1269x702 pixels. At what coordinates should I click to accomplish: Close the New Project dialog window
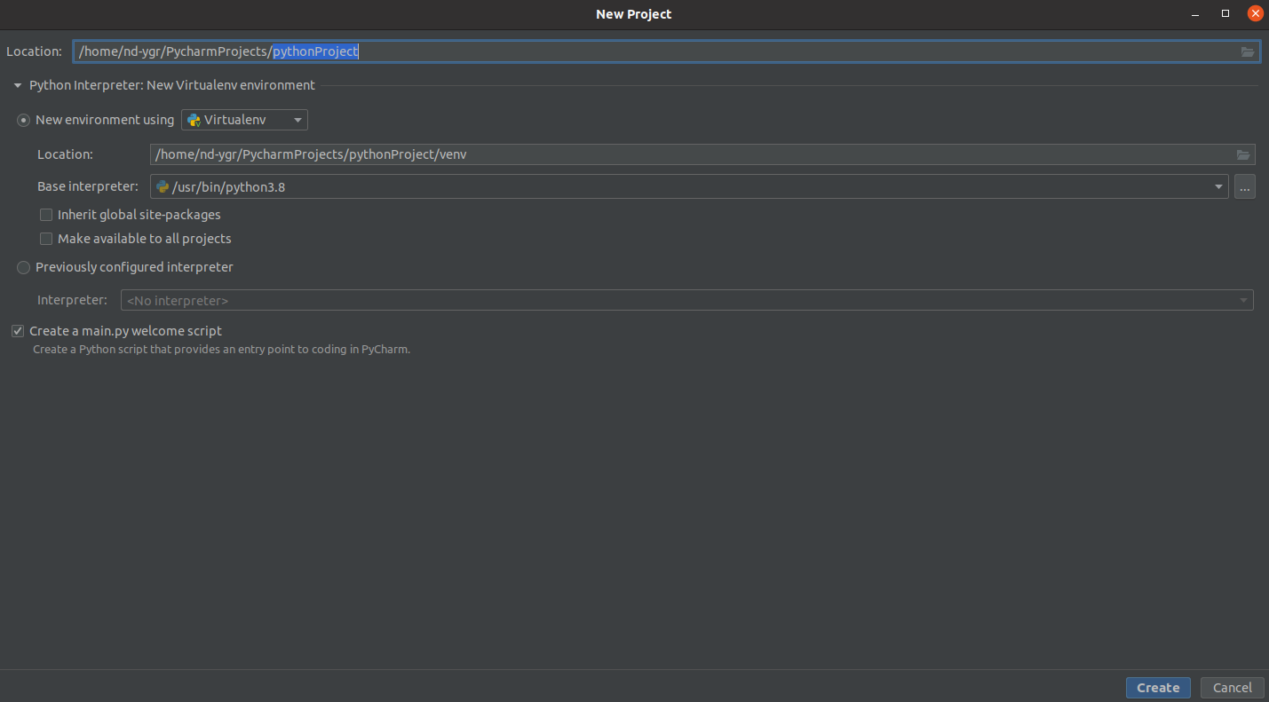[1255, 13]
